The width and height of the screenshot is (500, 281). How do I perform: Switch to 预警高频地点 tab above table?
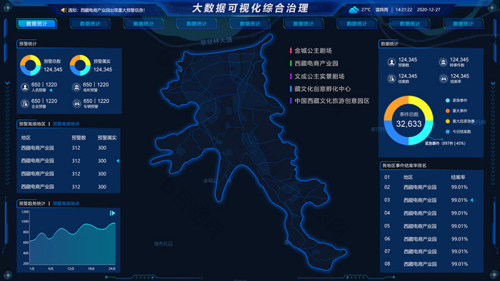click(66, 124)
